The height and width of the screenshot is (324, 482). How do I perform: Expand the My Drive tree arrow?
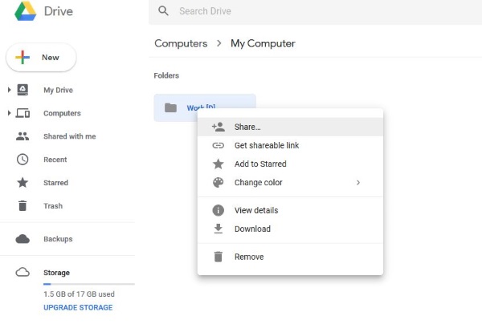pos(9,91)
